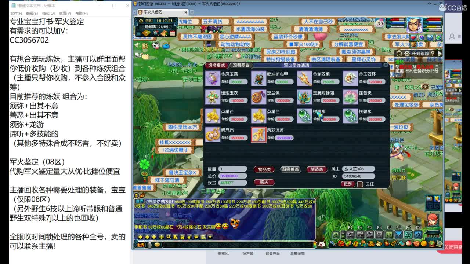Click the 凤羽流苏 item thumbnail
Image resolution: width=470 pixels, height=264 pixels.
[259, 135]
